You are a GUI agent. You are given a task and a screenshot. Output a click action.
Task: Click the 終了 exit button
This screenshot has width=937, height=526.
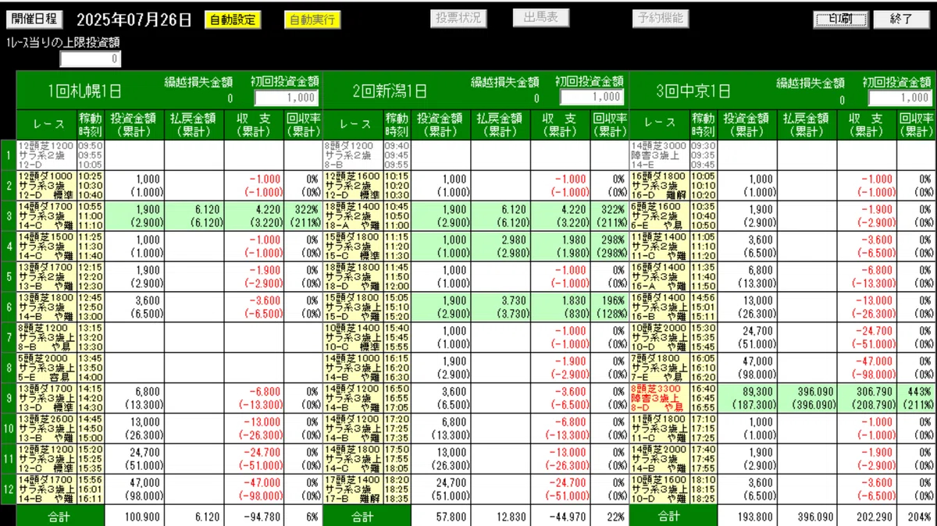tap(902, 17)
